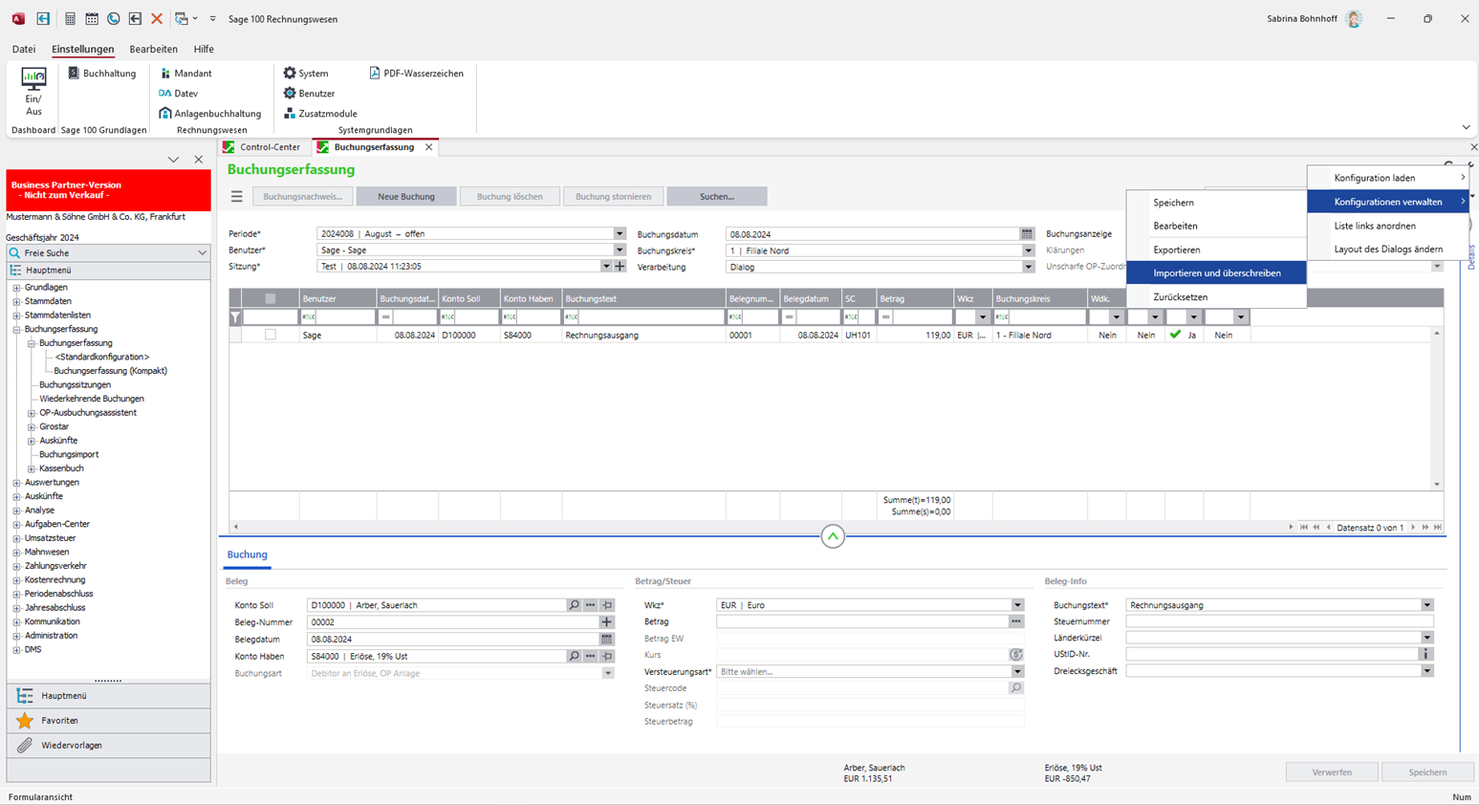Collapse the details pane with the circular arrow

[833, 536]
